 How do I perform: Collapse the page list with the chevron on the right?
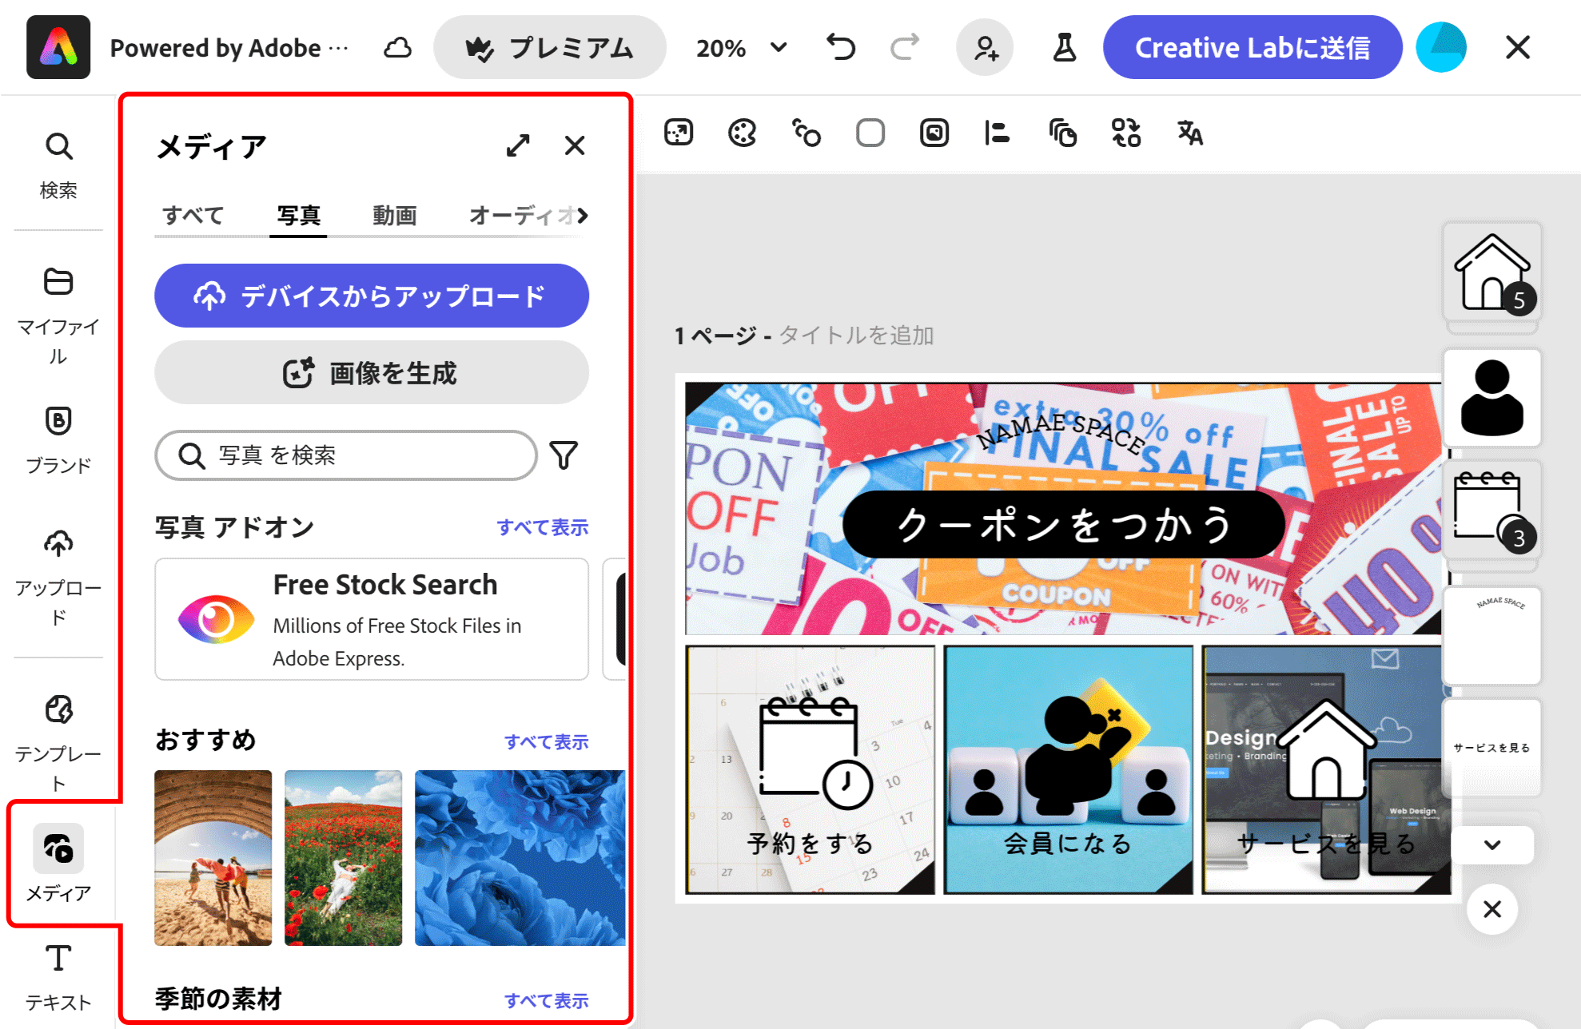point(1491,844)
